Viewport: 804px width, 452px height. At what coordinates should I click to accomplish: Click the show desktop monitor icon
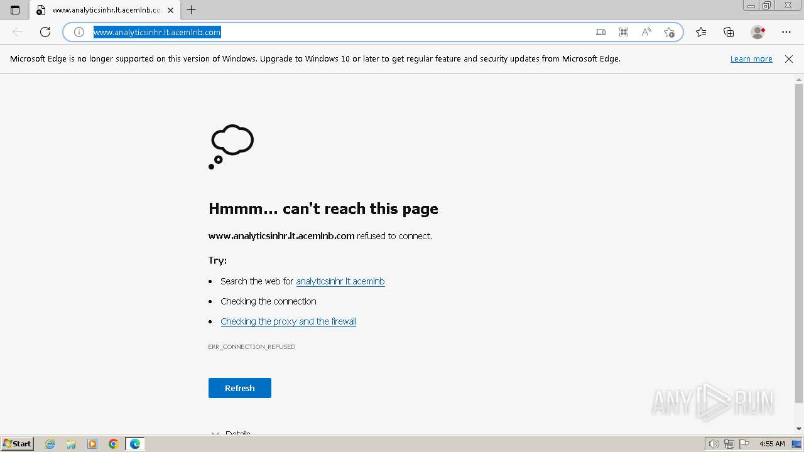[796, 444]
